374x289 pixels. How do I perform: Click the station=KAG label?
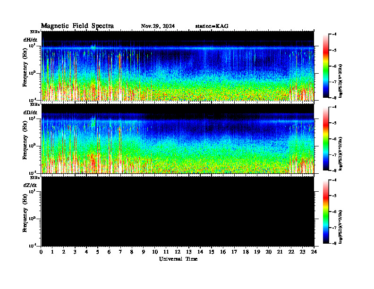pos(212,26)
